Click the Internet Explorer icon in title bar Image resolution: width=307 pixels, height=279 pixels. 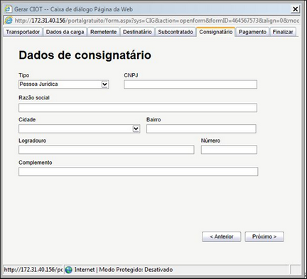coord(9,9)
